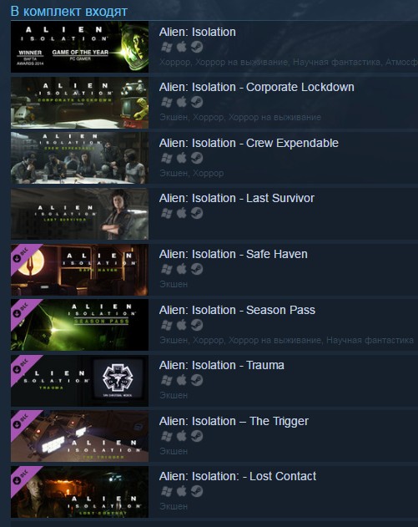The height and width of the screenshot is (527, 418).
Task: Select Crew Expendable banner thumbnail
Action: [79, 158]
